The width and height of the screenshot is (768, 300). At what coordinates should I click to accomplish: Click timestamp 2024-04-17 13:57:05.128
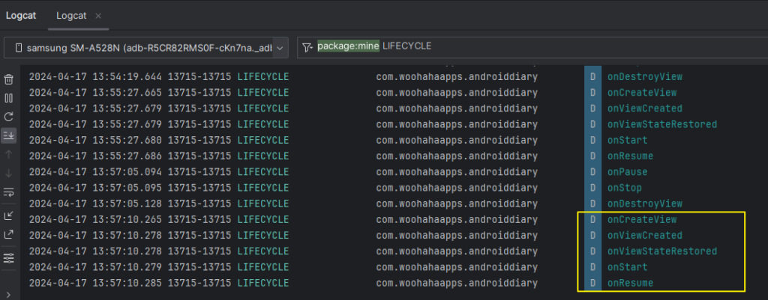[95, 203]
